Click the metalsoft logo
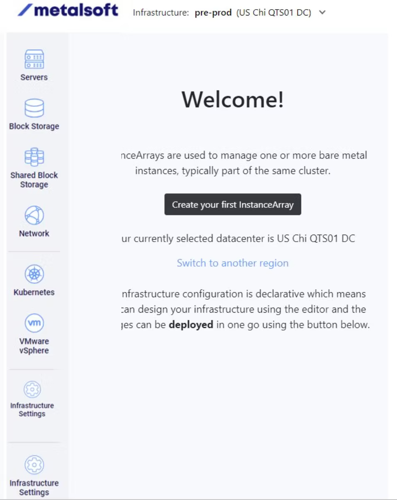Viewport: 397px width, 500px height. [68, 10]
